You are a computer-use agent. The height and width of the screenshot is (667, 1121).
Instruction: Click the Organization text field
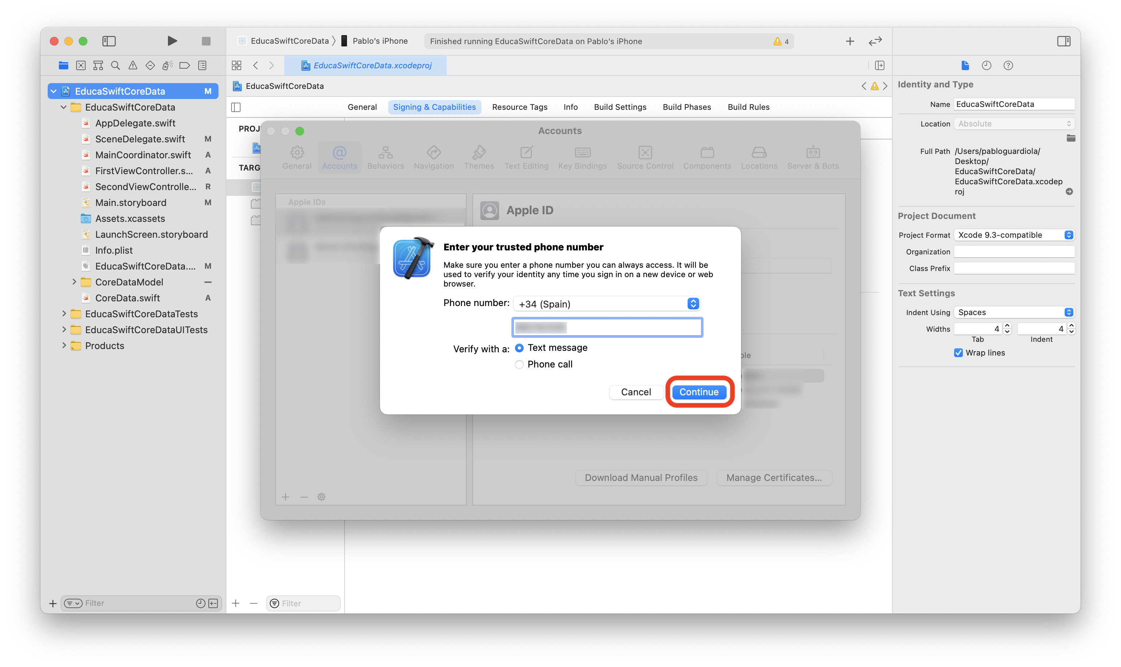tap(1014, 252)
